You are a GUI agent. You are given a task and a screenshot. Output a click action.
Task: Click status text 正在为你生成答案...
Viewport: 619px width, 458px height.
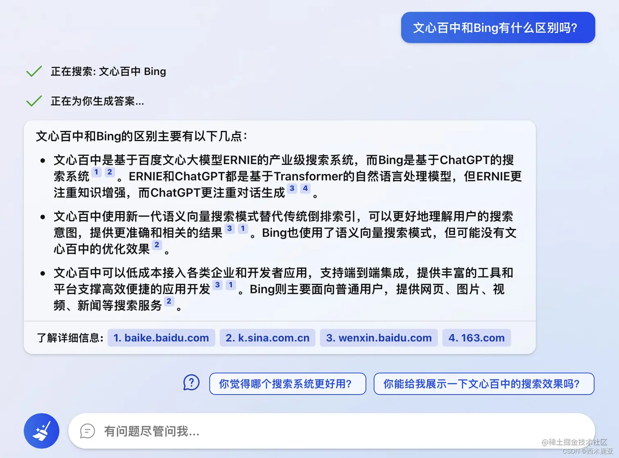(97, 101)
